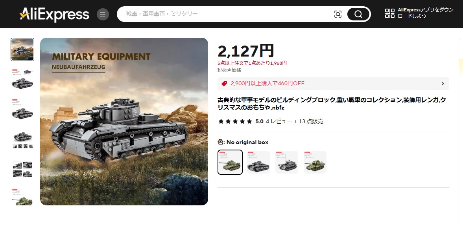Expand the 460円OFF coupon chevron
The image size is (463, 225).
click(x=442, y=84)
